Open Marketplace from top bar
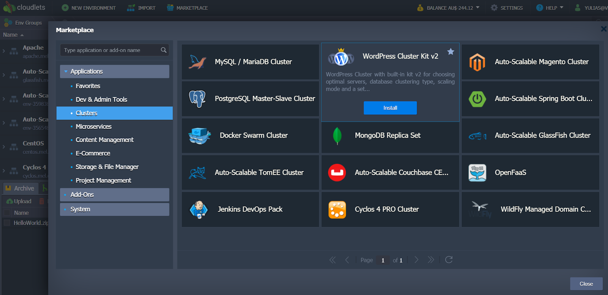This screenshot has width=608, height=295. [x=187, y=8]
